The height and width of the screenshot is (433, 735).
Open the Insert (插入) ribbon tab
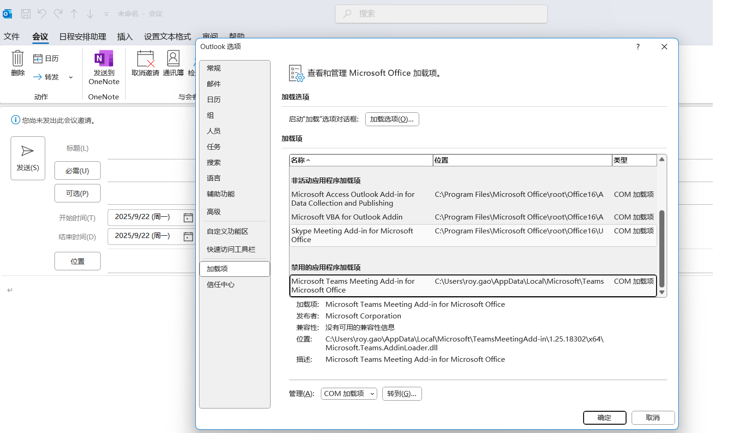[125, 37]
